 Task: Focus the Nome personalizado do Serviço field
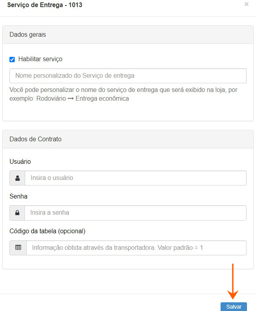tap(128, 76)
